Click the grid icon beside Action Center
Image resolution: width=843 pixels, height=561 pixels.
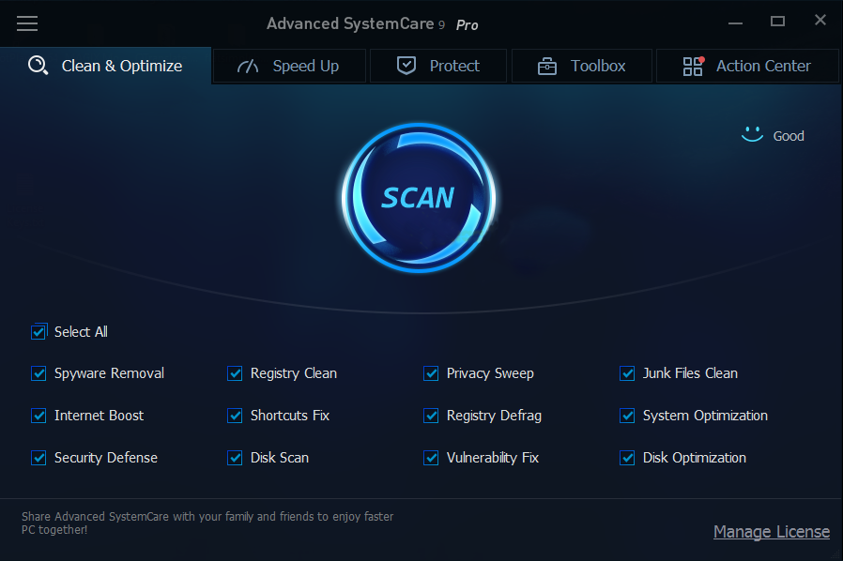693,66
